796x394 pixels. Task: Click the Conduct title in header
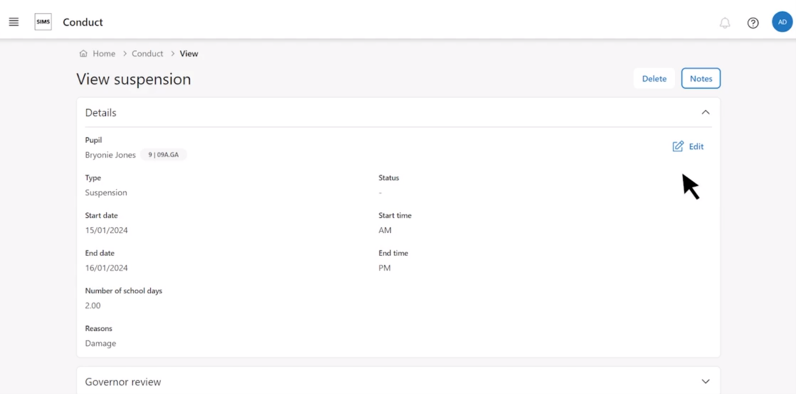pyautogui.click(x=83, y=22)
